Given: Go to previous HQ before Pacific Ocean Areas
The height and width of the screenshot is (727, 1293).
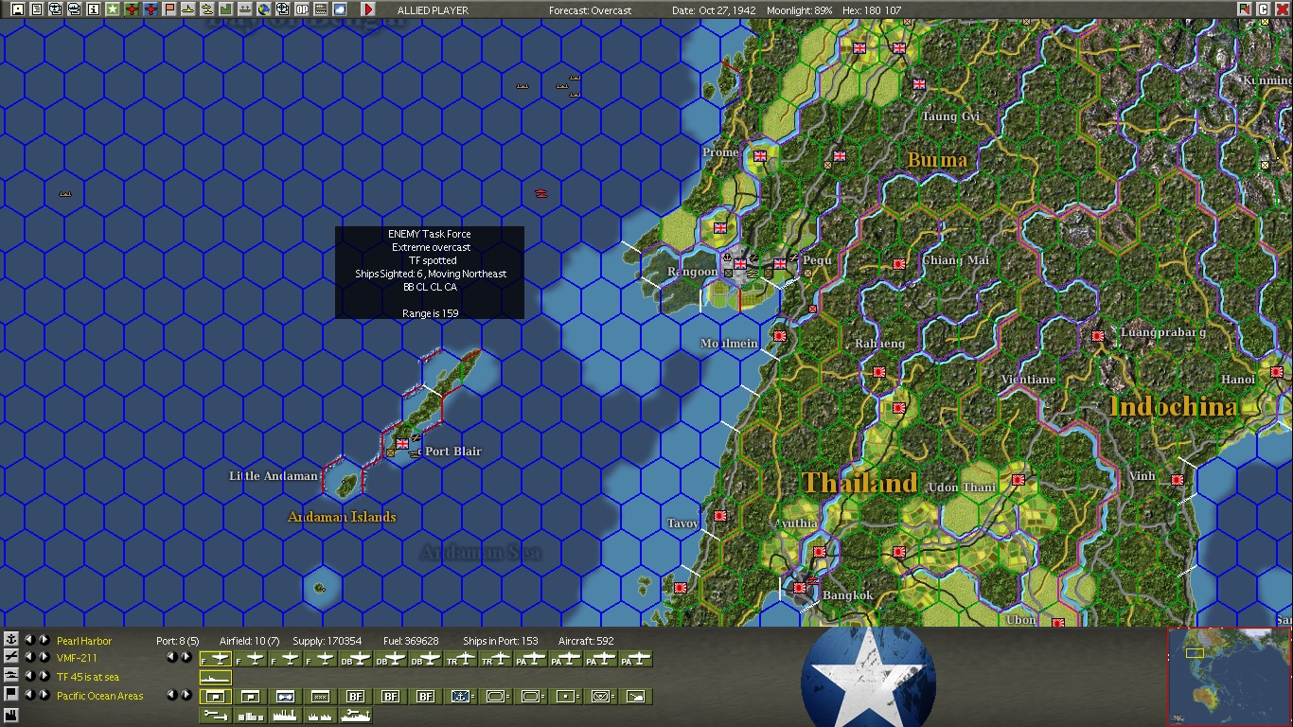Looking at the screenshot, I should click(x=29, y=695).
